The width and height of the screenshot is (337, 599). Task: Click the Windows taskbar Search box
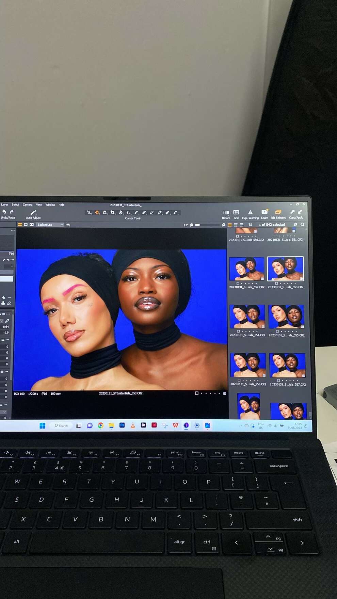click(x=61, y=425)
